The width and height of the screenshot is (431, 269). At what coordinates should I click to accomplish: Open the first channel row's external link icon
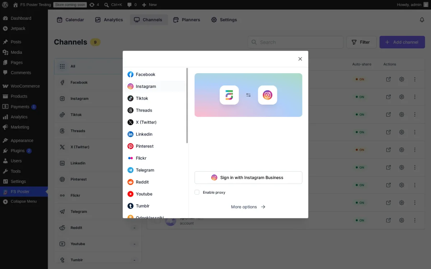point(388,79)
